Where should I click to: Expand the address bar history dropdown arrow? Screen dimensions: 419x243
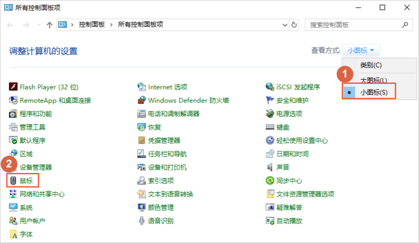click(x=285, y=25)
